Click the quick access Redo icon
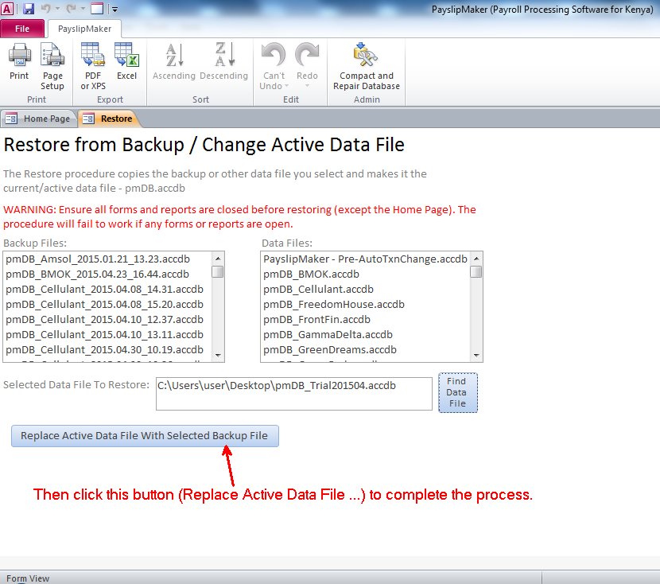Image resolution: width=660 pixels, height=584 pixels. (x=71, y=9)
